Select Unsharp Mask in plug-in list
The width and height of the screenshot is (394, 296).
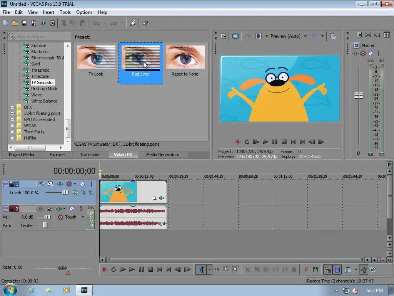pyautogui.click(x=44, y=89)
